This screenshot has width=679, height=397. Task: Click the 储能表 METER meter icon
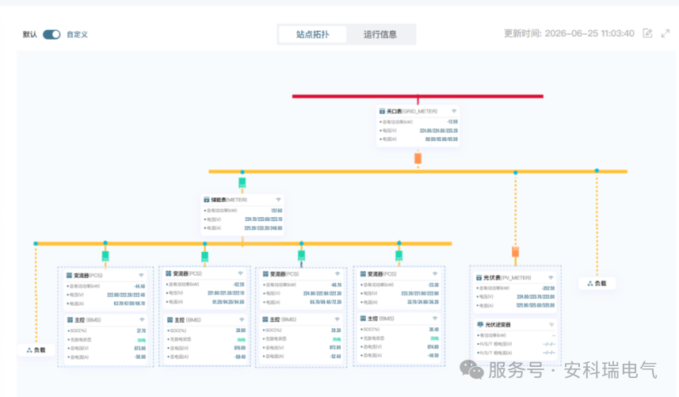[207, 200]
